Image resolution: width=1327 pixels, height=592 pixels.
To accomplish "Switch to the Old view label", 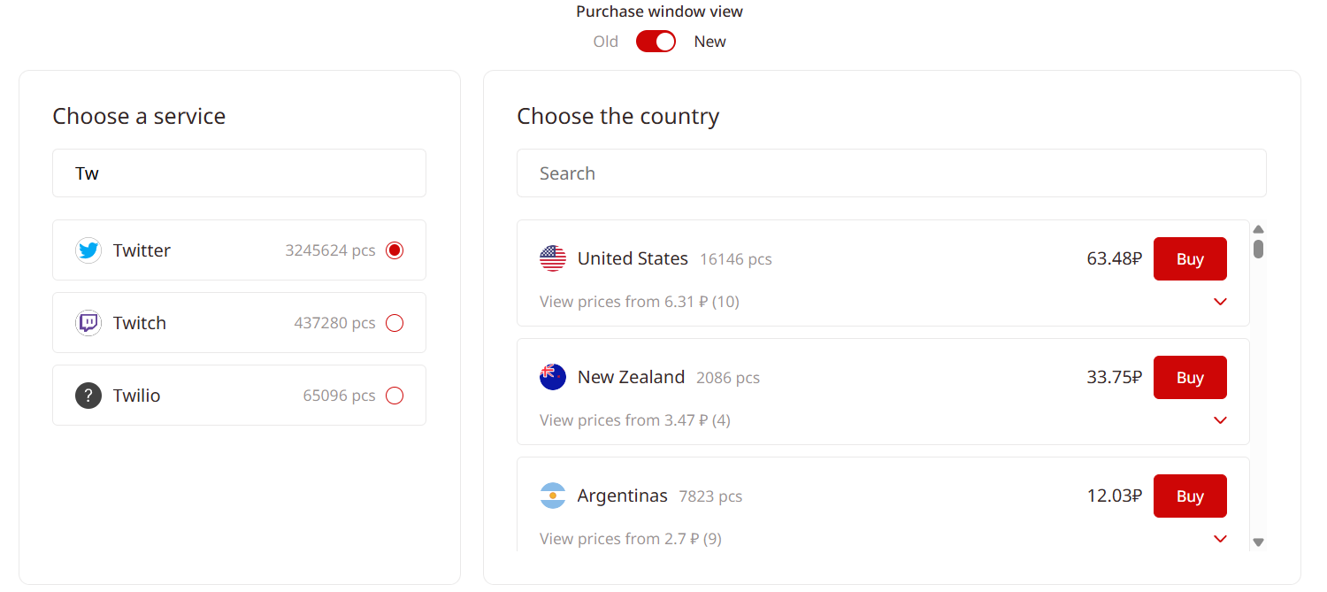I will pyautogui.click(x=606, y=42).
